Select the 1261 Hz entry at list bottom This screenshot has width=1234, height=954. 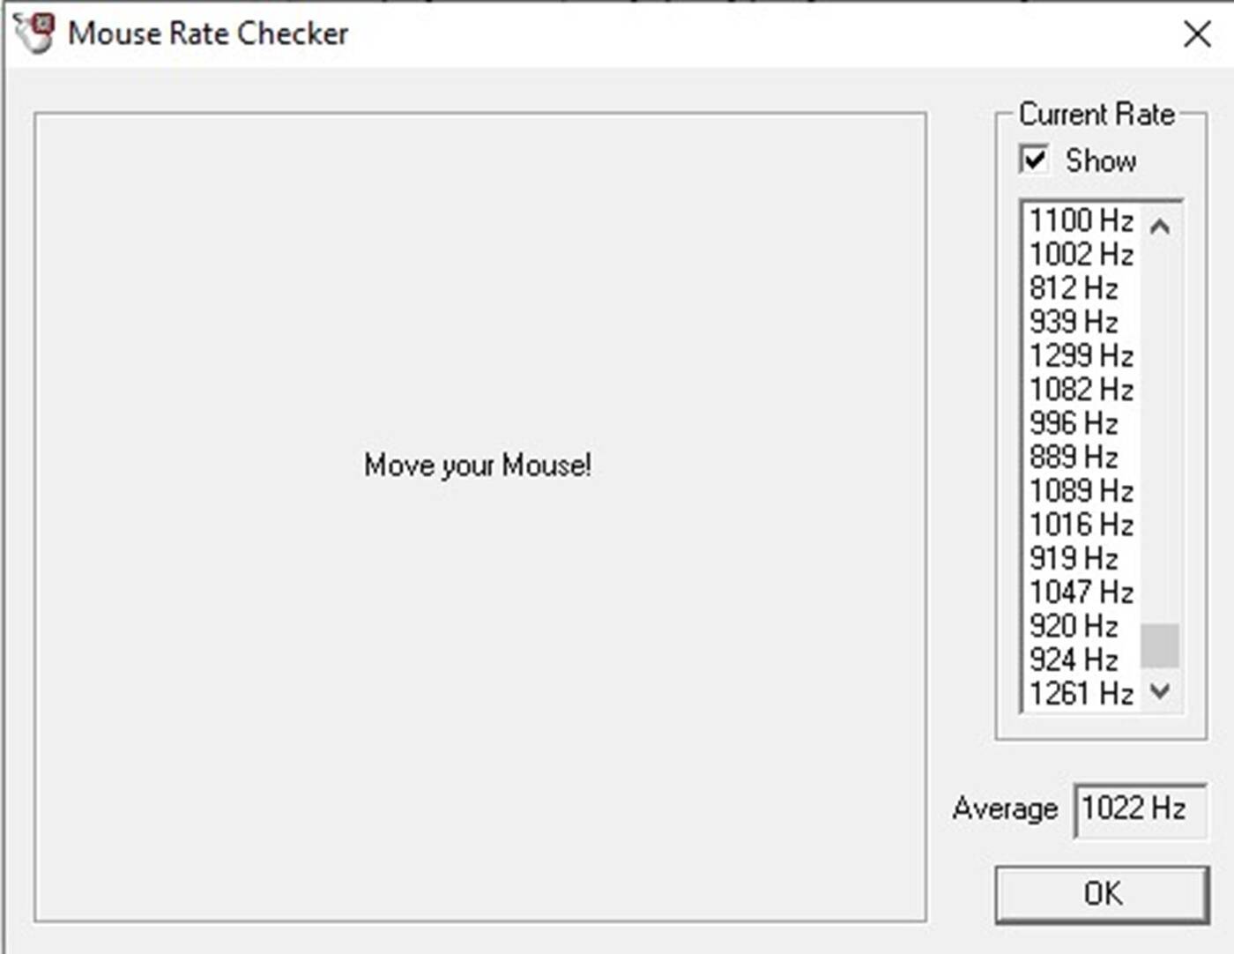(1081, 693)
